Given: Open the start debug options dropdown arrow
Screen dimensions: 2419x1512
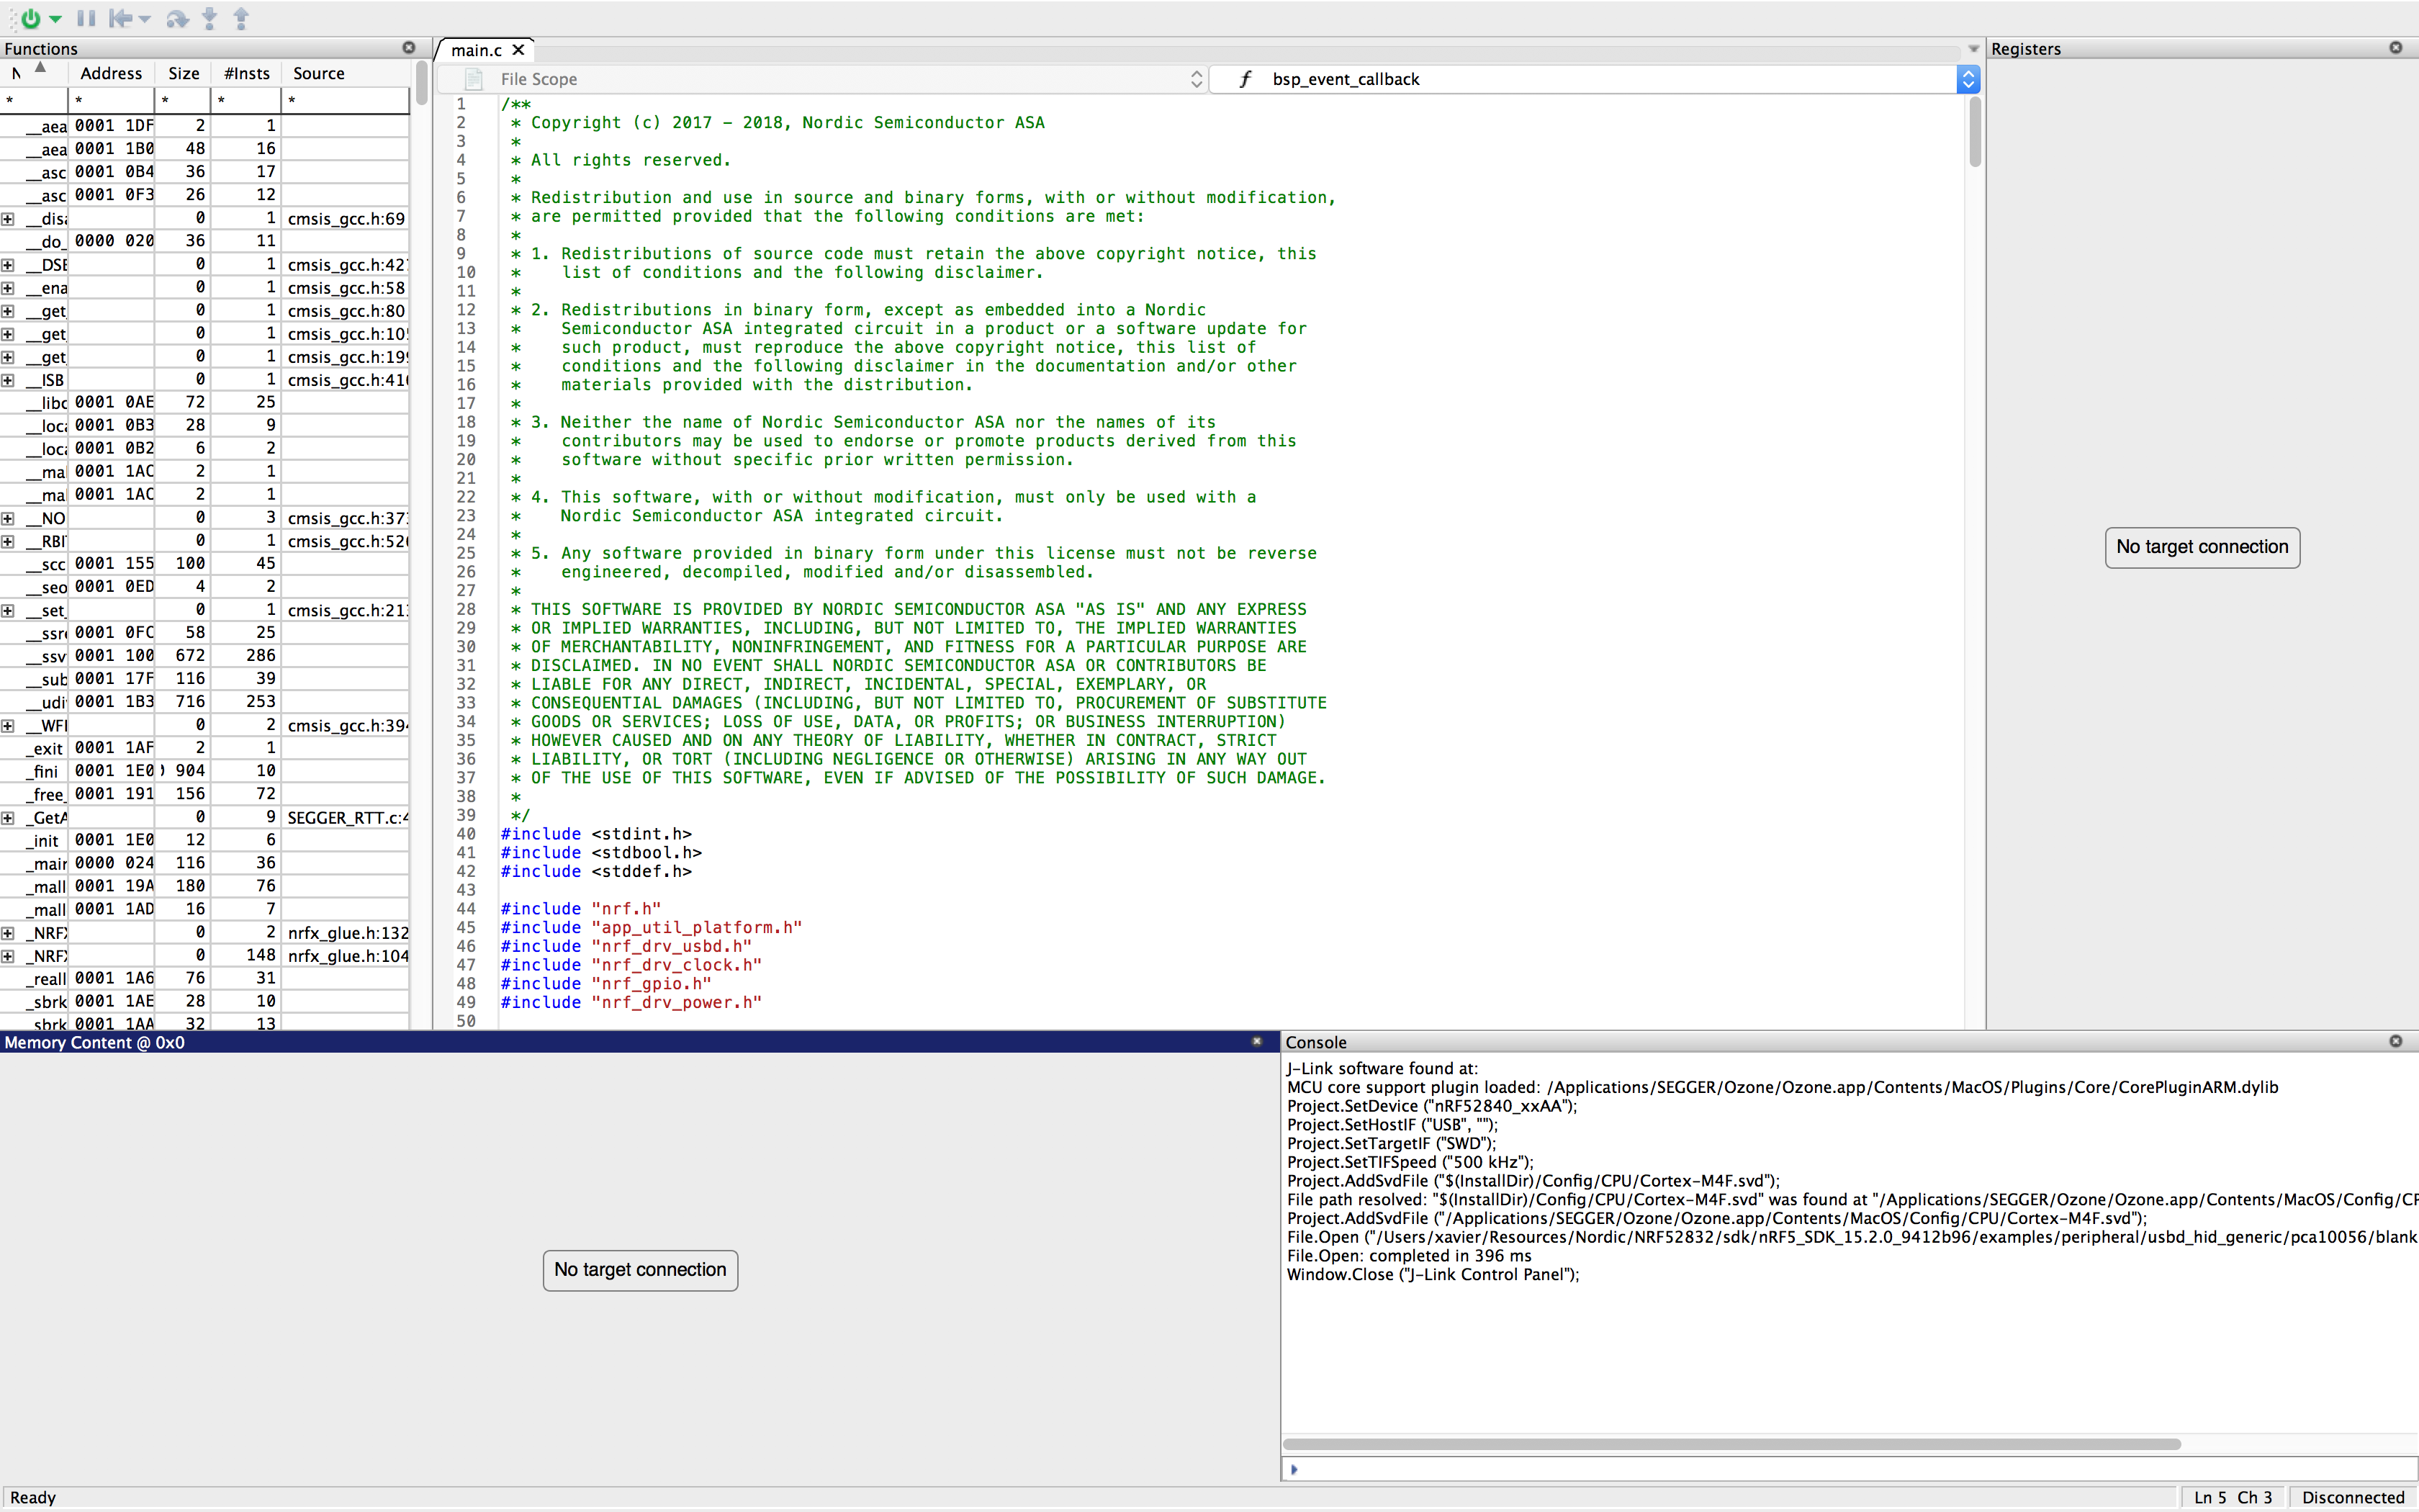Looking at the screenshot, I should (x=55, y=19).
